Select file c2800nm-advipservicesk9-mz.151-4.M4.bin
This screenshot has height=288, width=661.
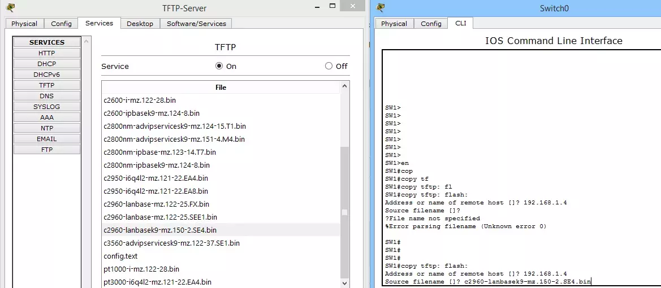[x=221, y=139]
